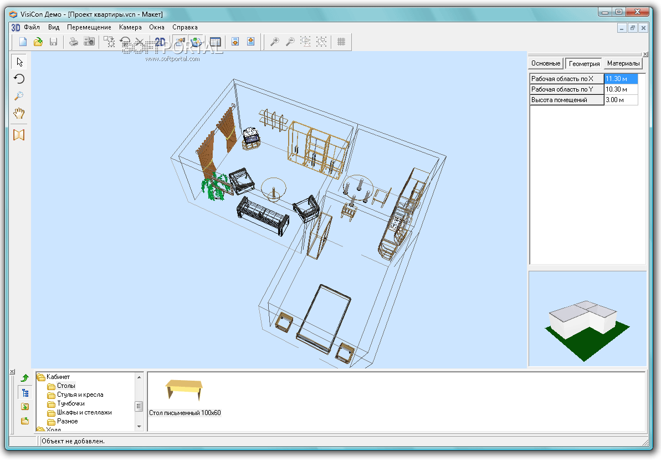This screenshot has width=661, height=460.
Task: Toggle the textured 3D view toolbar button
Action: click(196, 42)
